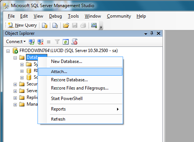
Task: Expand the Management folder node
Action: pos(15,105)
